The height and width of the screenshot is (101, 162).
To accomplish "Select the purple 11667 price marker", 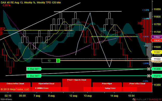I will pos(156,37).
